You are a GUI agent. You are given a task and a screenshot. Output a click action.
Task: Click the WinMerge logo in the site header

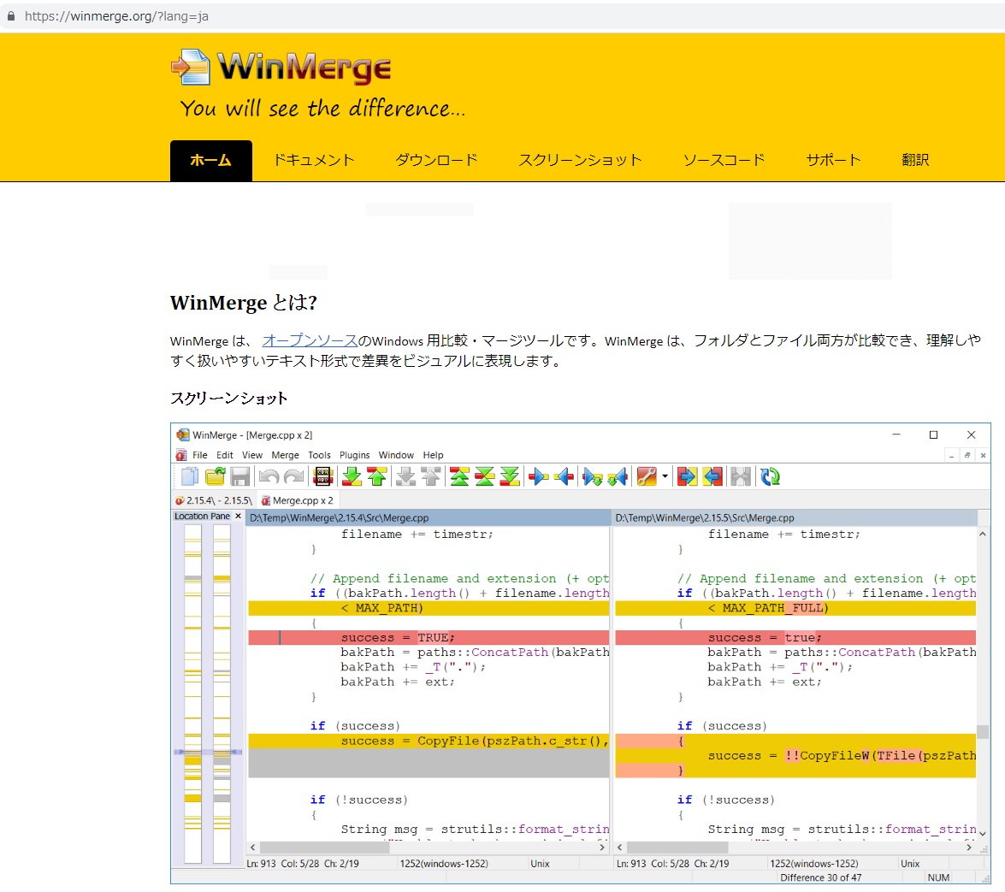282,68
